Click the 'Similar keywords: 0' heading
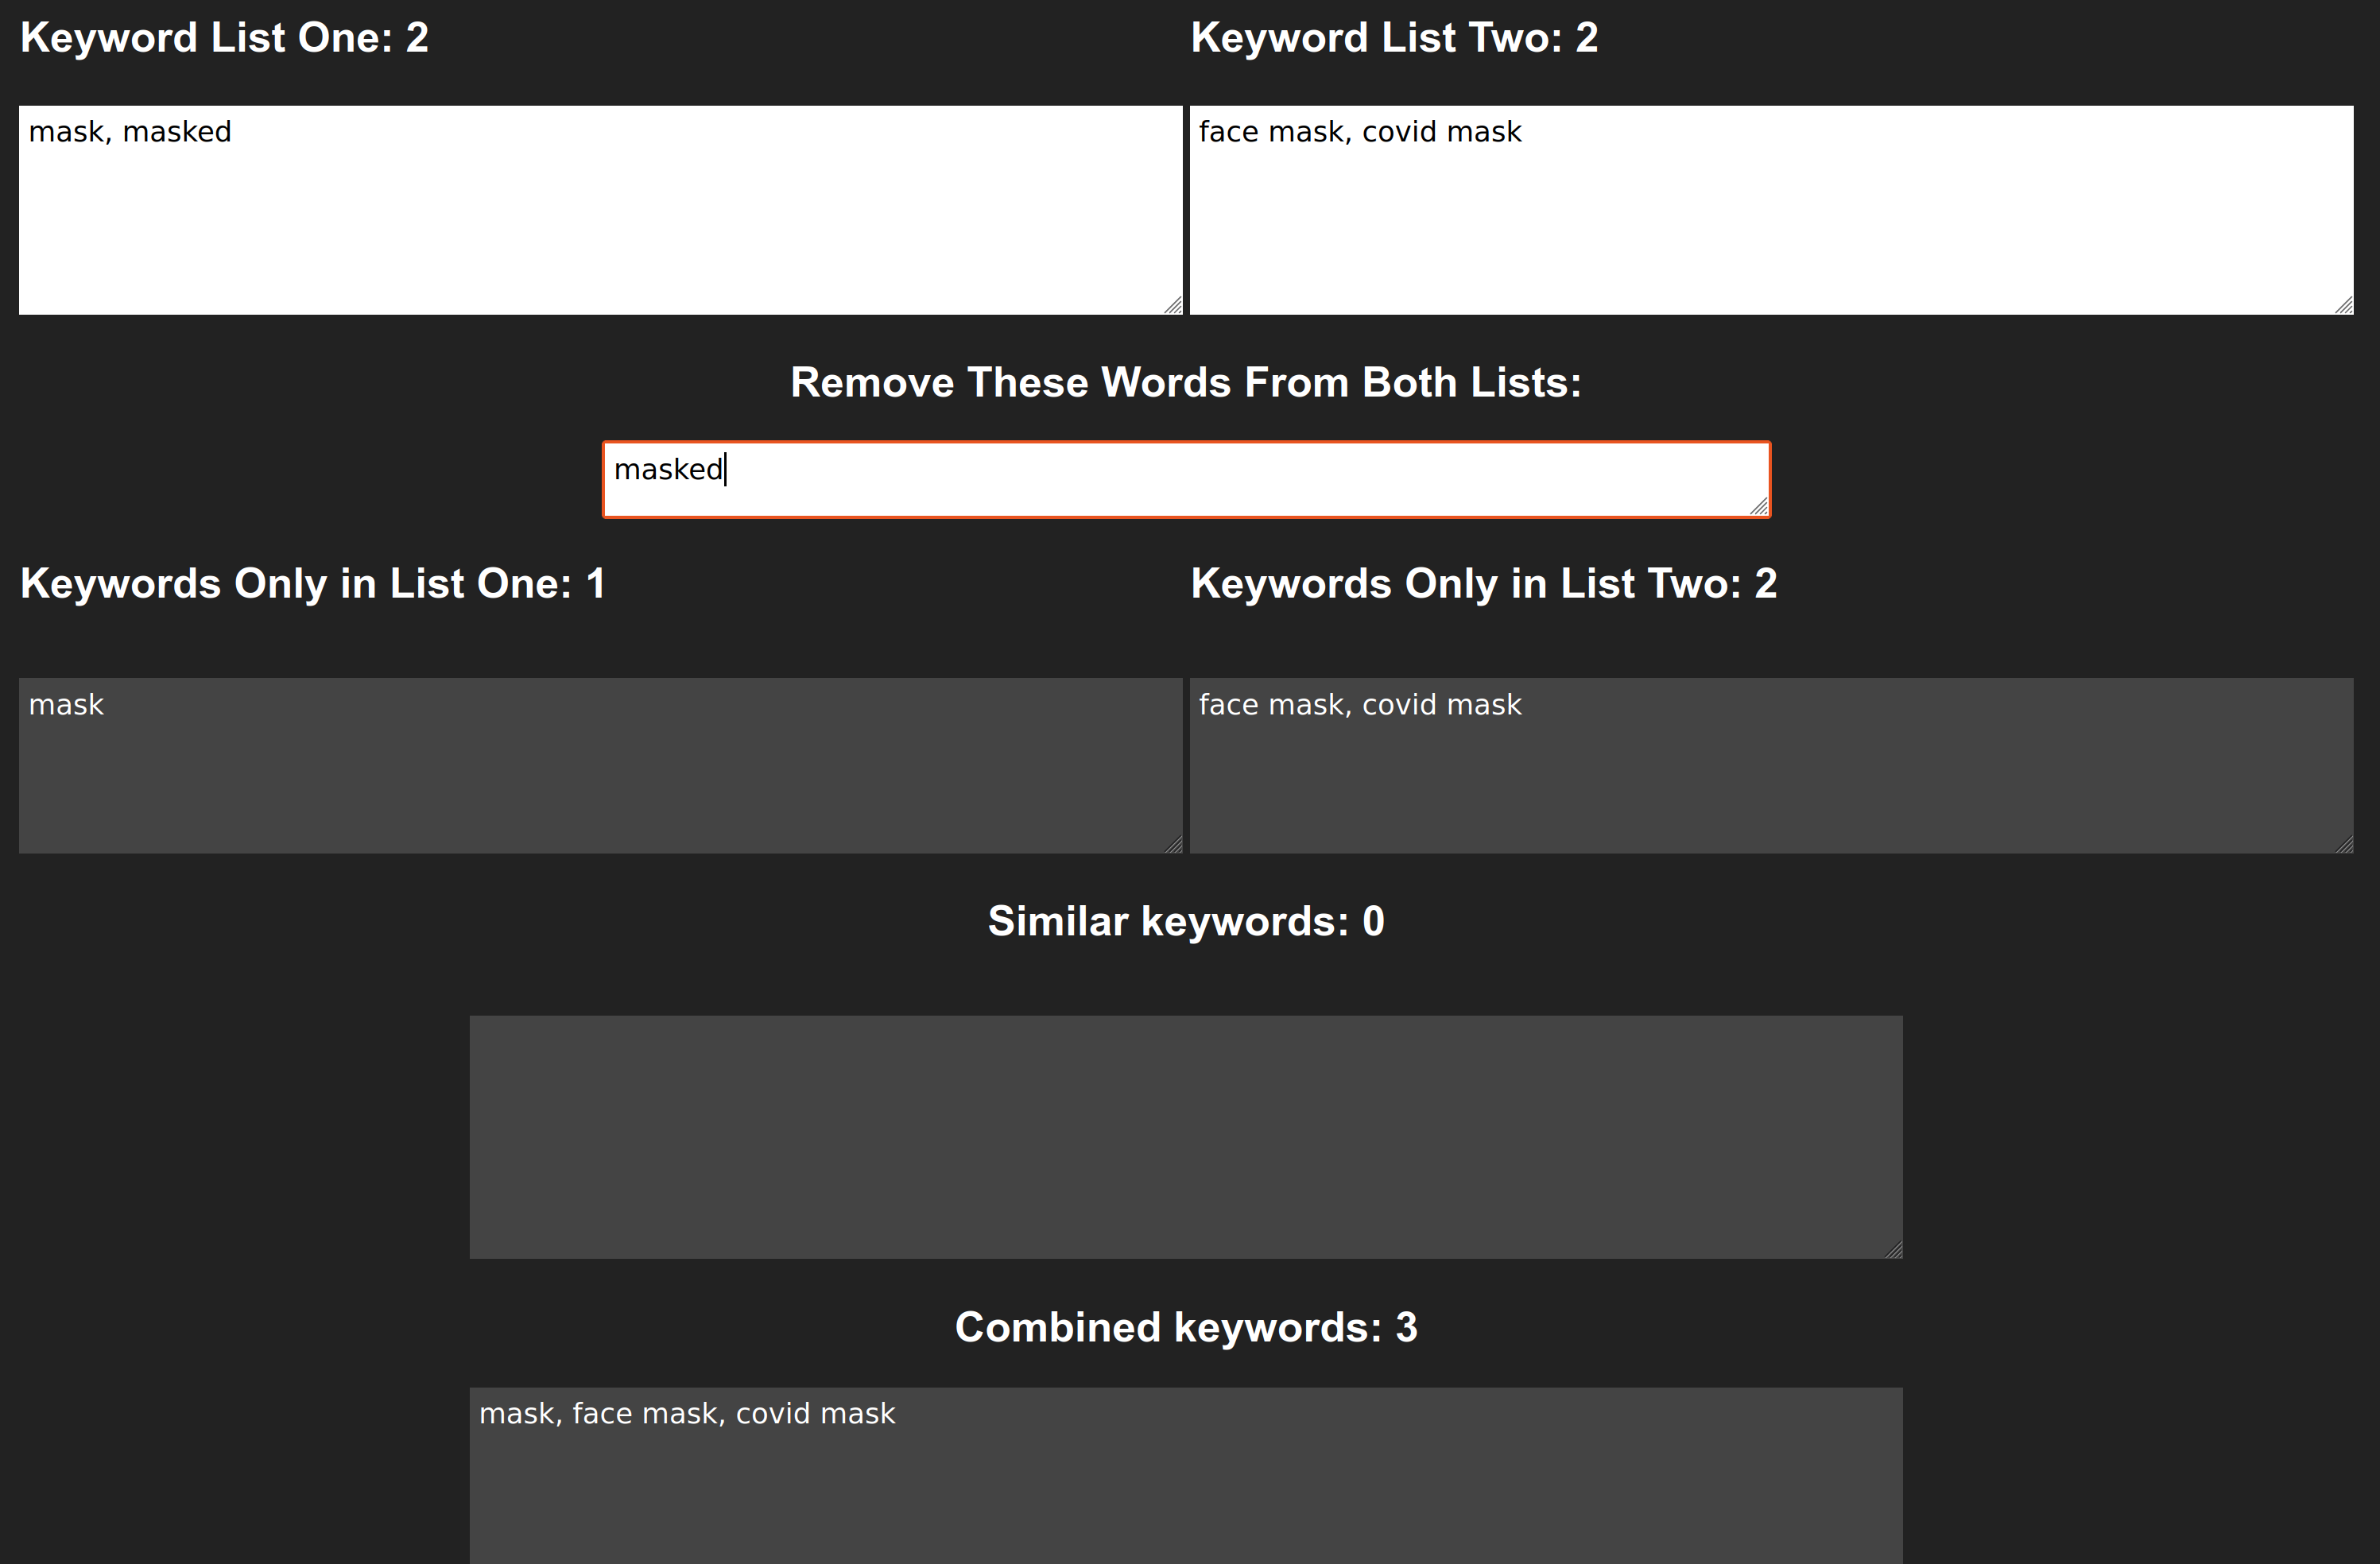Image resolution: width=2380 pixels, height=1564 pixels. click(x=1185, y=922)
